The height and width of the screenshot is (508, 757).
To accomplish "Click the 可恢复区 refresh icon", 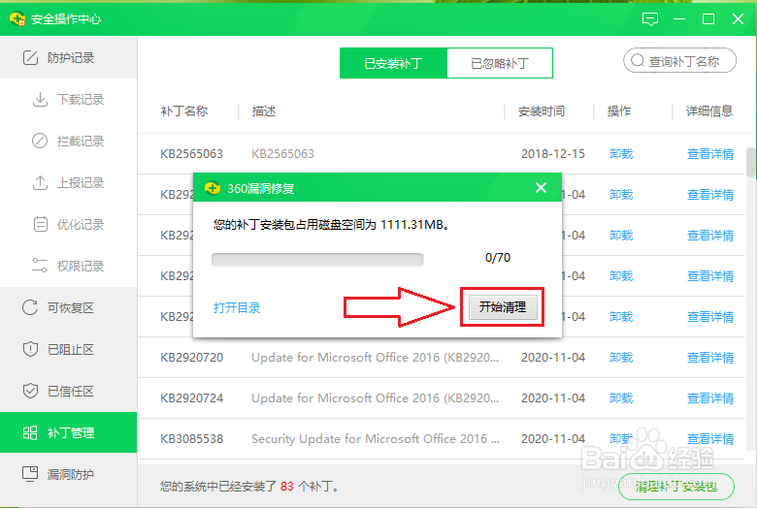I will [x=30, y=307].
